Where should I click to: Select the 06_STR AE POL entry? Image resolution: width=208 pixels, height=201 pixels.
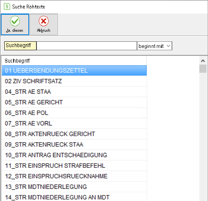(x=74, y=113)
